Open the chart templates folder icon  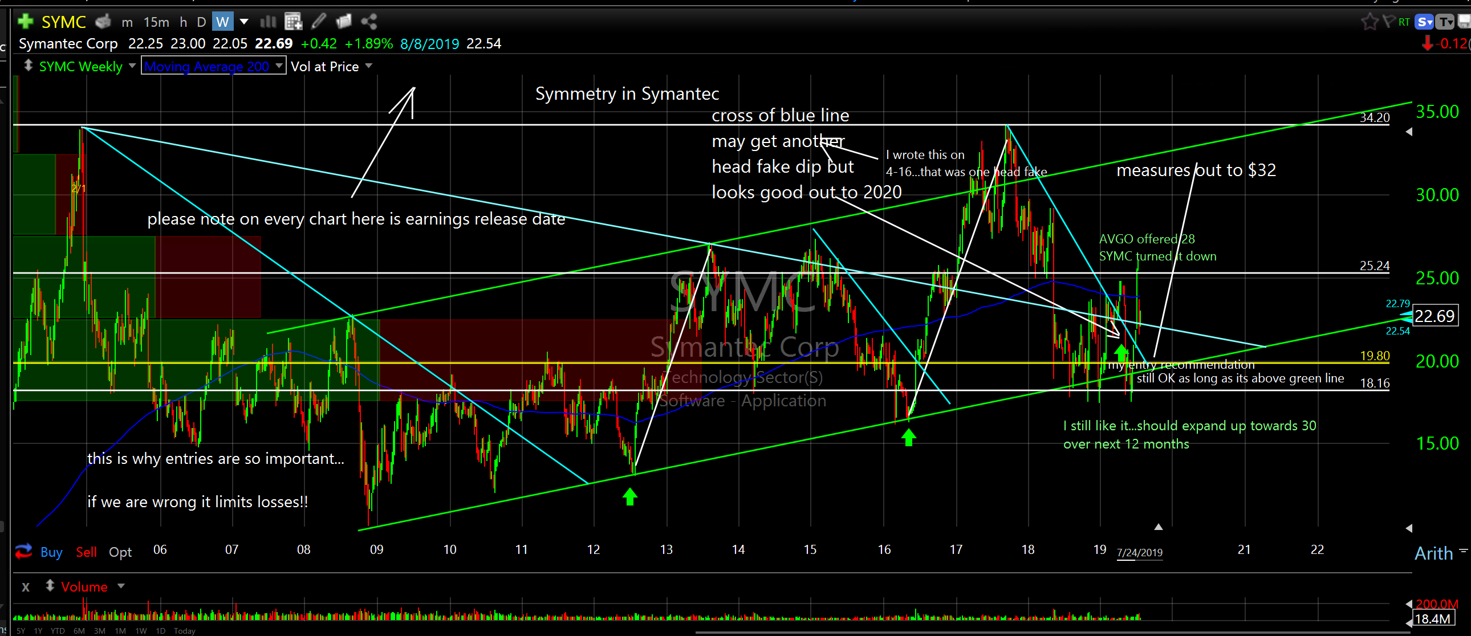click(x=344, y=22)
